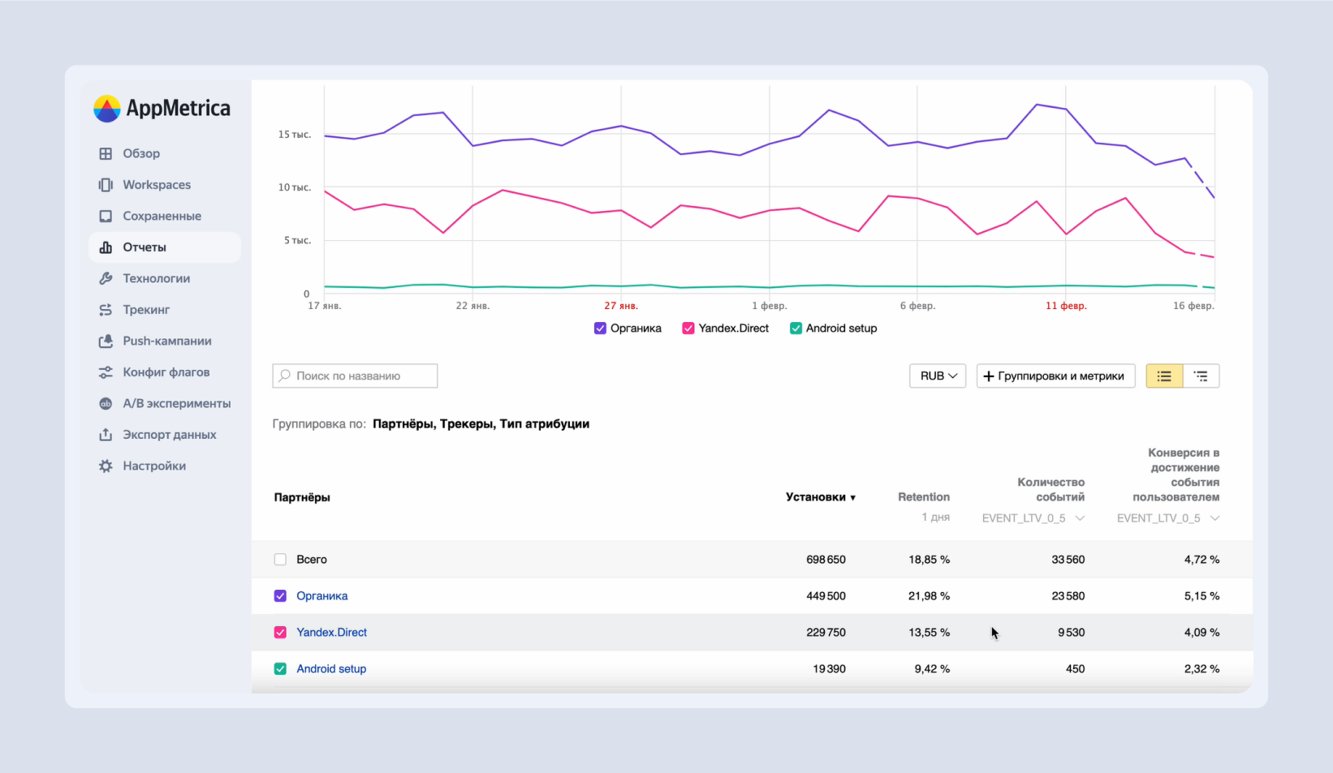Sort by the Установки column header
Screen dimensions: 1333x773
click(x=820, y=497)
